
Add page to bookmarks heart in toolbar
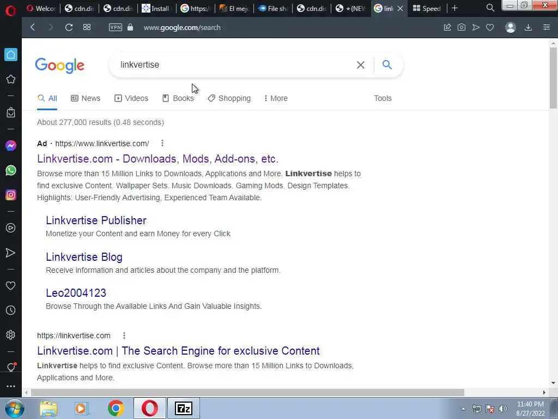pyautogui.click(x=490, y=27)
